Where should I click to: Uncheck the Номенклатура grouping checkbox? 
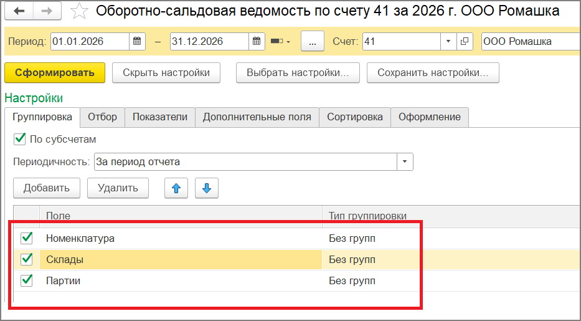27,238
